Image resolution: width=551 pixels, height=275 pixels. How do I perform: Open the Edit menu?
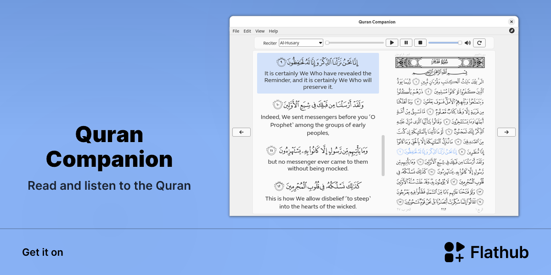[x=247, y=31]
